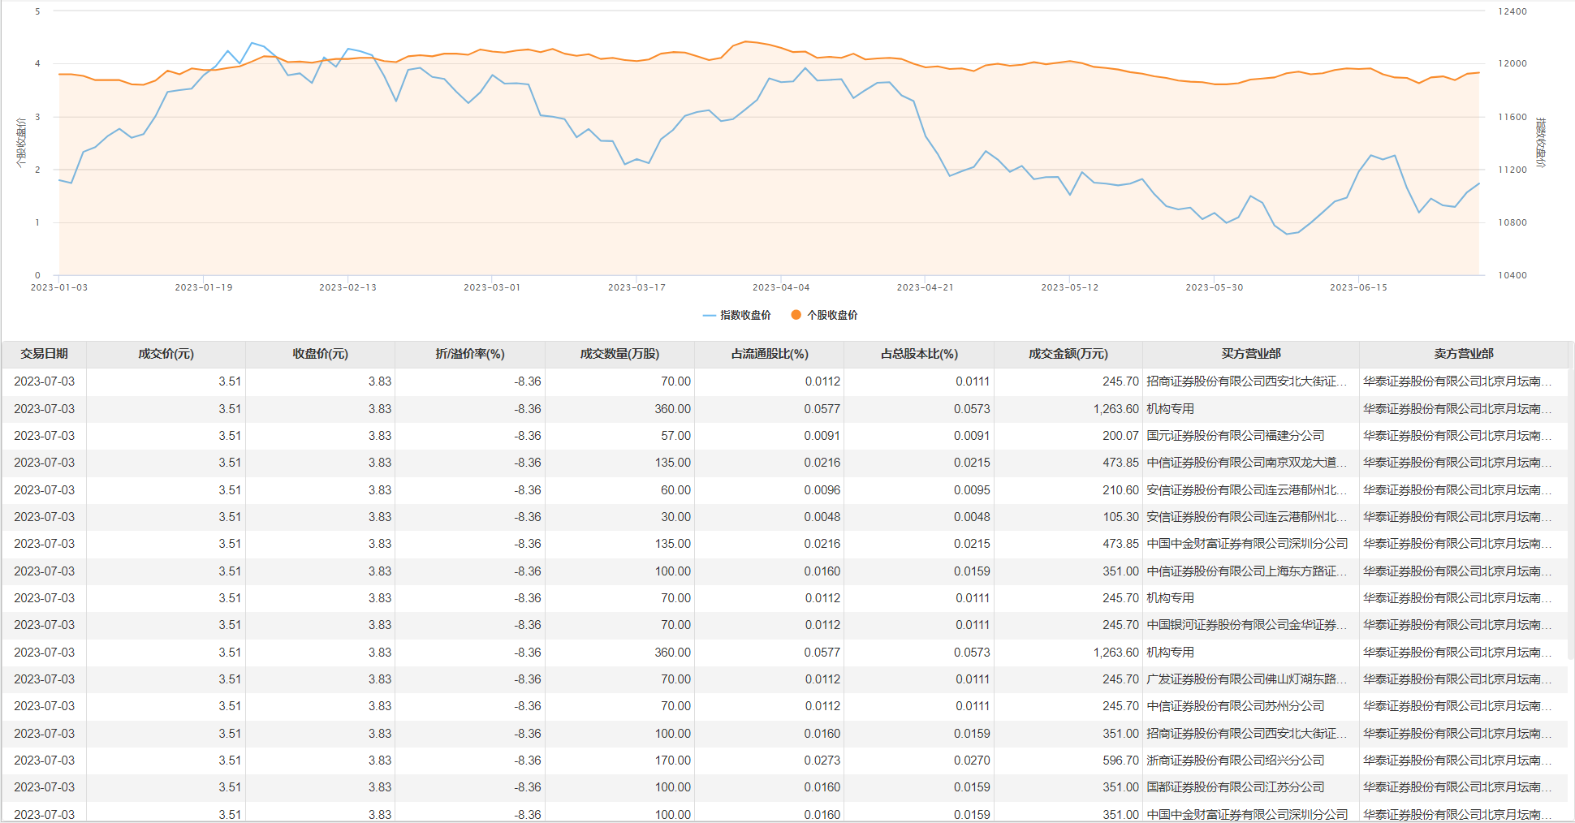This screenshot has height=823, width=1575.
Task: Sort by 成交价(元) column header
Action: click(x=166, y=354)
